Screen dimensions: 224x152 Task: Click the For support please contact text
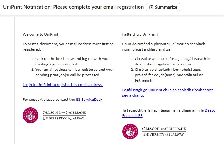point(49,100)
